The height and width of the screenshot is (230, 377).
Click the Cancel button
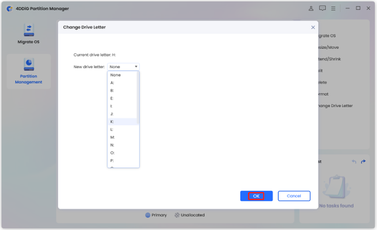pyautogui.click(x=294, y=196)
